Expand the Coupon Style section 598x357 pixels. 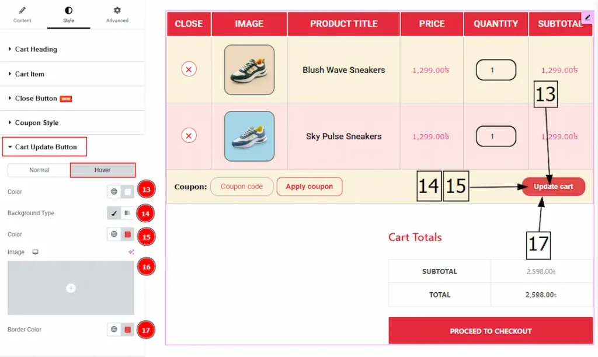(37, 123)
